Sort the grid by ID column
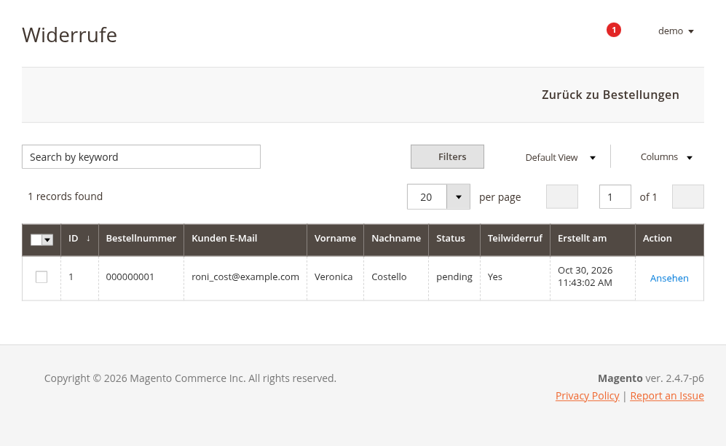This screenshot has width=726, height=446. (x=79, y=239)
